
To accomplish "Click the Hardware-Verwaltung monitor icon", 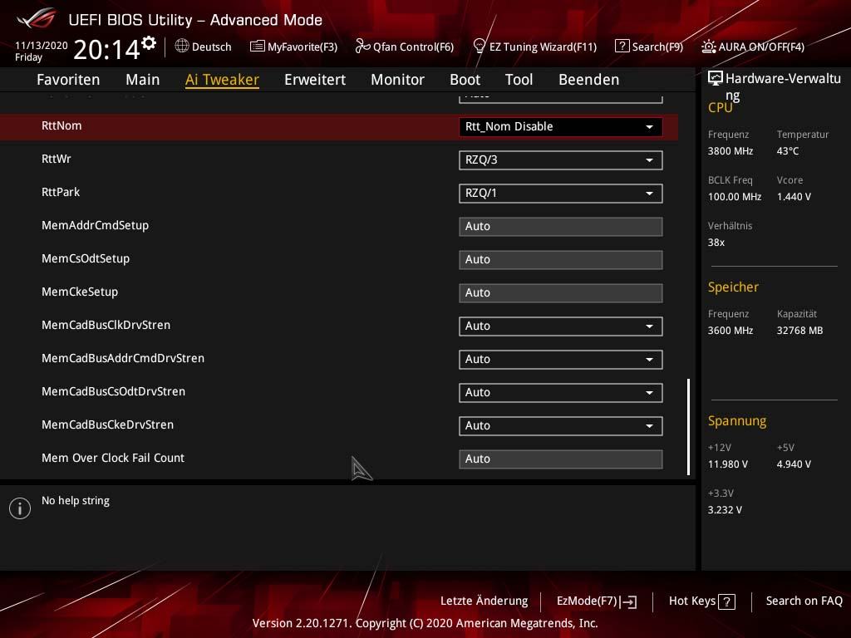I will click(716, 78).
